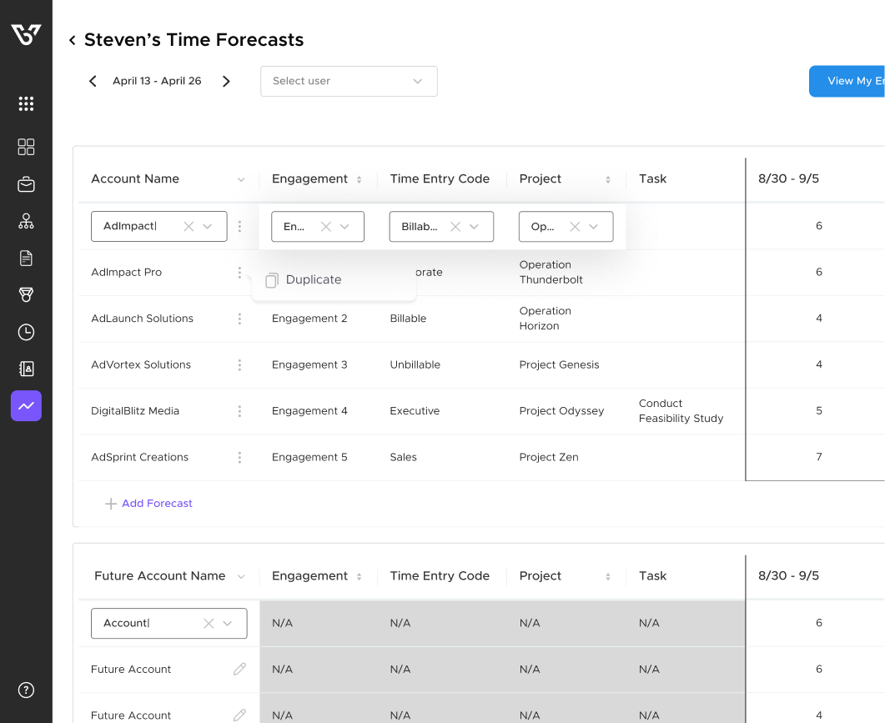Click the Account text field in Future Account table

click(146, 623)
